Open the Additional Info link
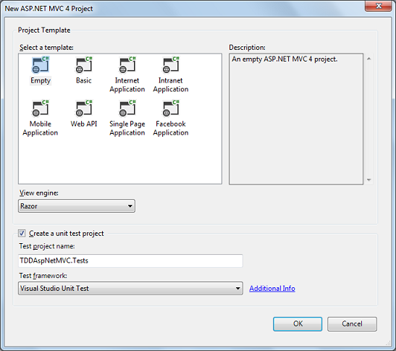This screenshot has width=396, height=351. [x=272, y=288]
